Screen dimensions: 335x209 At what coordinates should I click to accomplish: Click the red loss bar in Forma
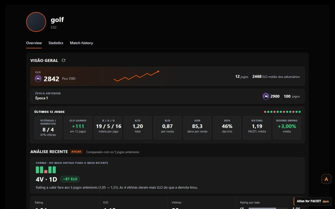tap(46, 172)
